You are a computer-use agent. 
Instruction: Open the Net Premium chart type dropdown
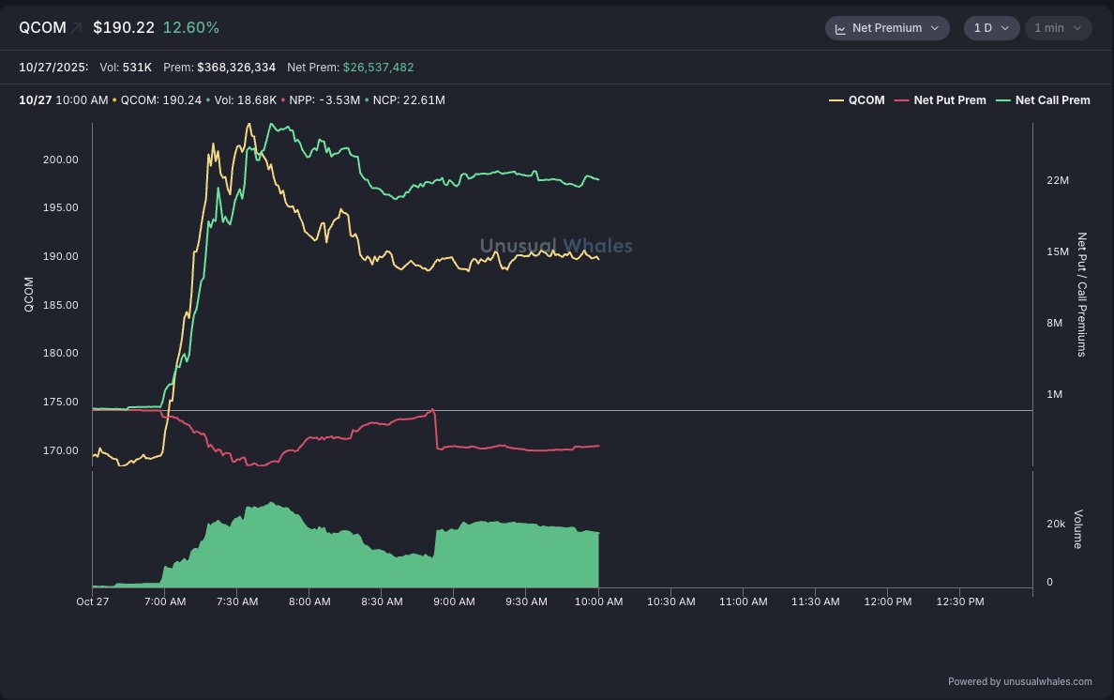point(886,28)
